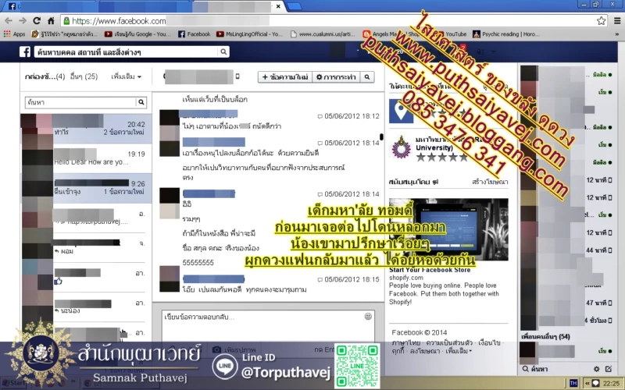Open the university page crest icon
The image size is (625, 390).
click(x=401, y=147)
